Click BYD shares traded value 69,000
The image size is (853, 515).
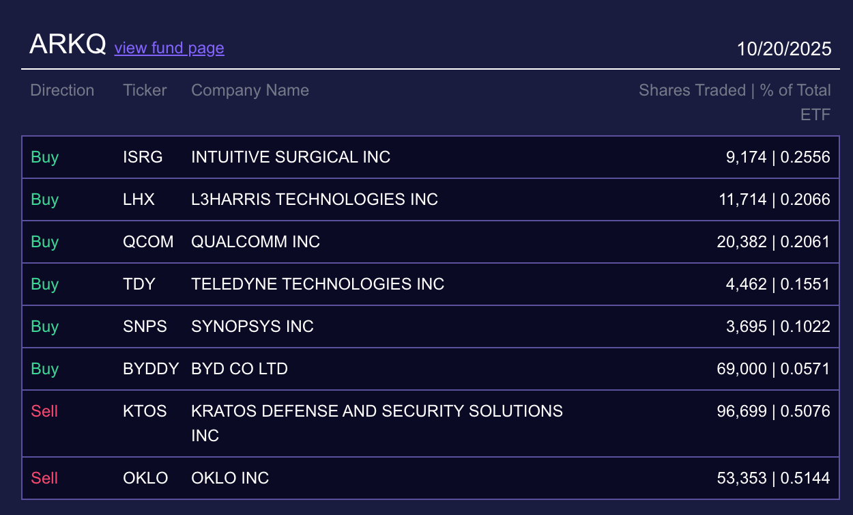click(742, 369)
